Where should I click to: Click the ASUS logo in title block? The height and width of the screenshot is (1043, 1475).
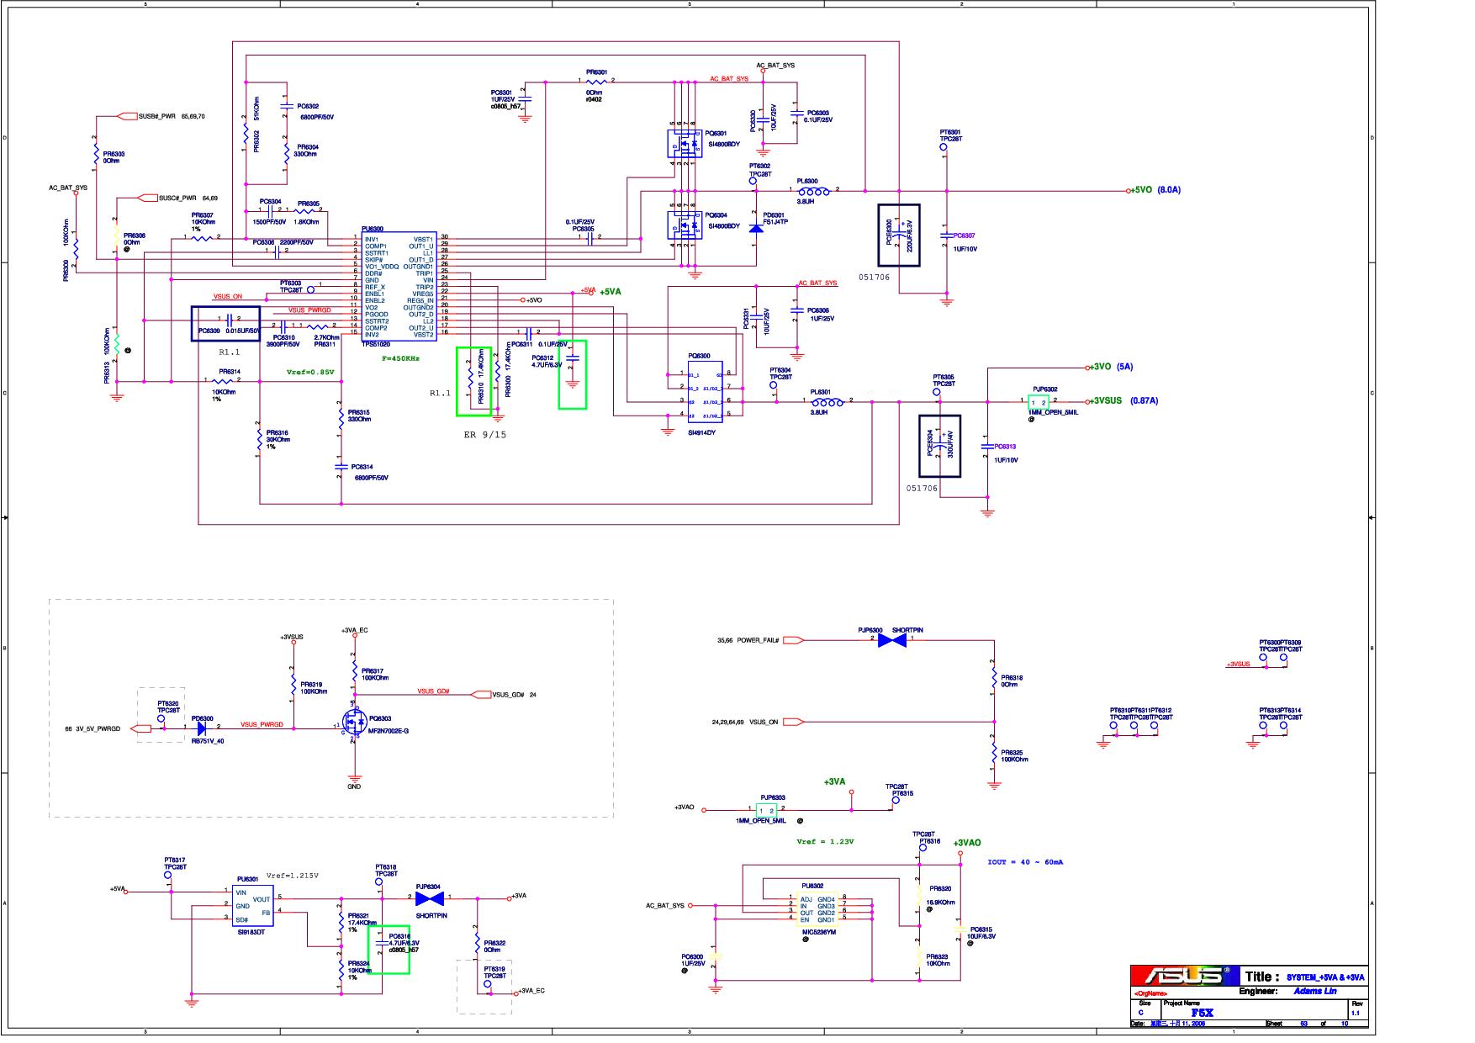pos(1185,977)
